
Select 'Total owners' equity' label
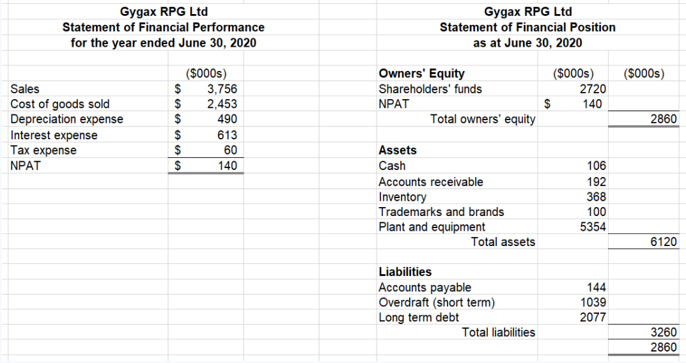[x=483, y=119]
